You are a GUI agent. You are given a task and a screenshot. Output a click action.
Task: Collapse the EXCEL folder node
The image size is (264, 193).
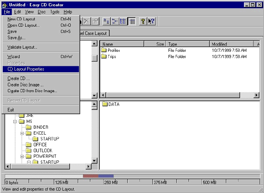(22, 133)
